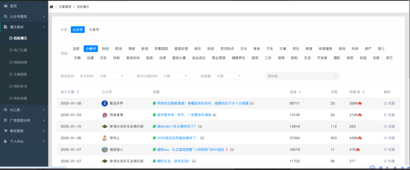Select 热门文章 in the sidebar
This screenshot has width=410, height=170.
[20, 50]
